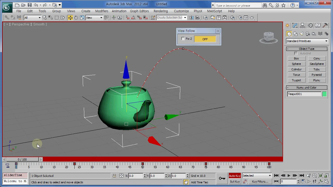This screenshot has height=187, width=333.
Task: Open the Standard Primitives dropdown
Action: coord(307,41)
